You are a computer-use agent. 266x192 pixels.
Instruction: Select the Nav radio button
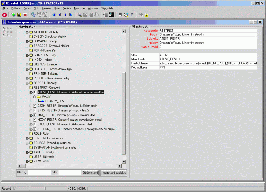coord(4,28)
